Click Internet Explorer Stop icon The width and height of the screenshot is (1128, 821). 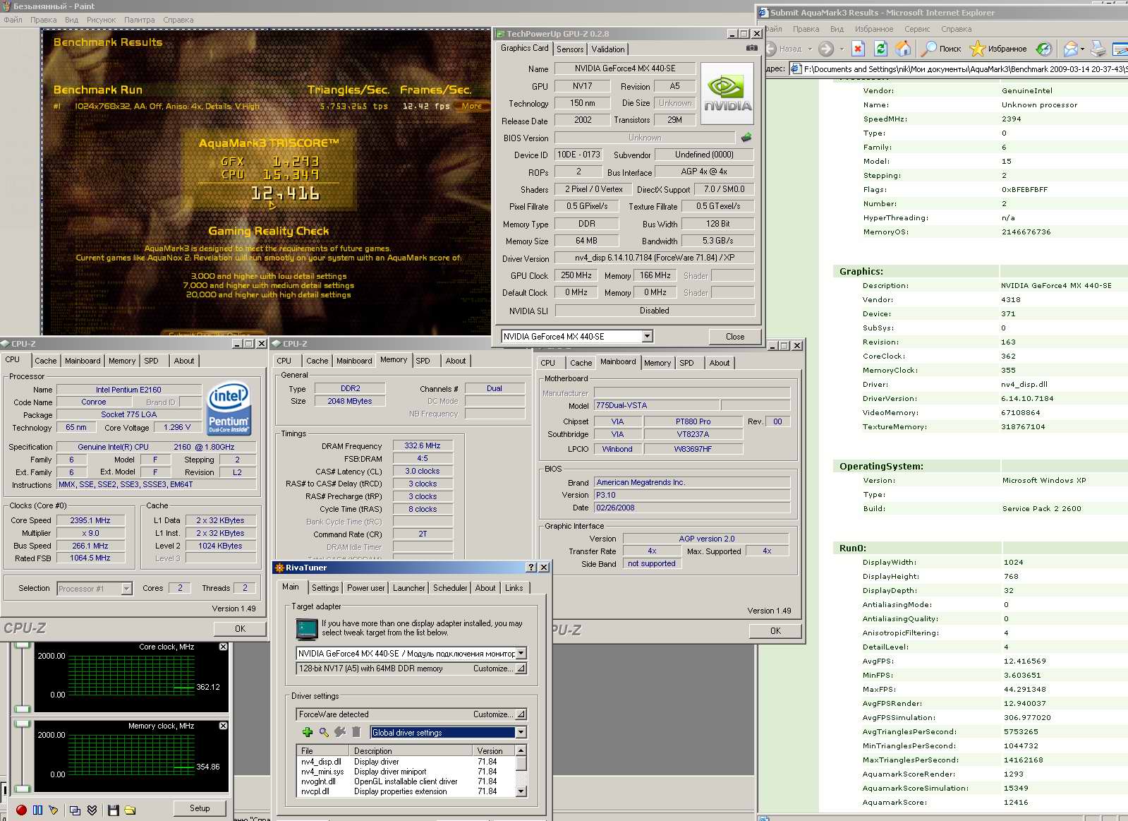click(x=858, y=49)
